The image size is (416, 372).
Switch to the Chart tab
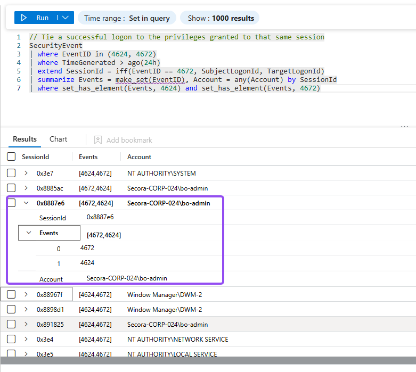tap(59, 139)
